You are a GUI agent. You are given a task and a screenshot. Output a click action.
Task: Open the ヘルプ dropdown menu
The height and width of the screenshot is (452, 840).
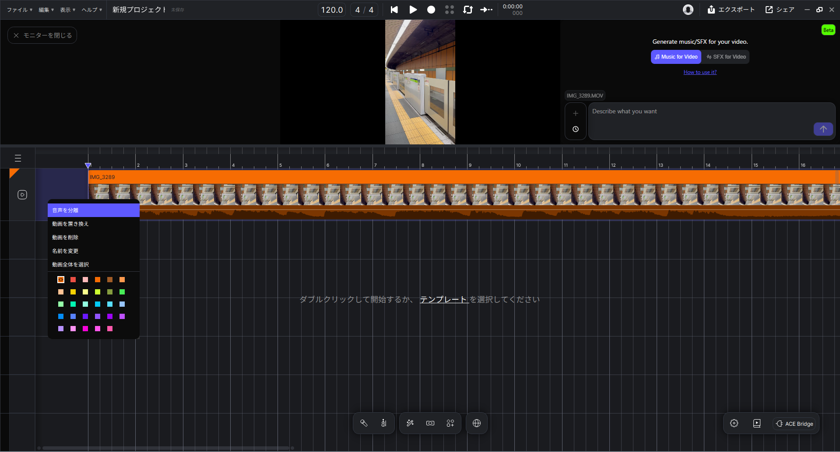[x=91, y=10]
